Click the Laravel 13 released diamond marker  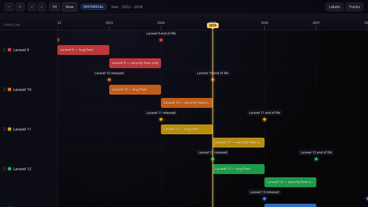pos(264,199)
